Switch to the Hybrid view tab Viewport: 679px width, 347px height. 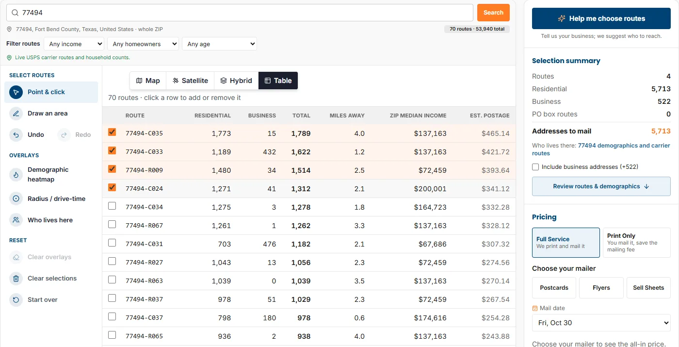pyautogui.click(x=236, y=81)
